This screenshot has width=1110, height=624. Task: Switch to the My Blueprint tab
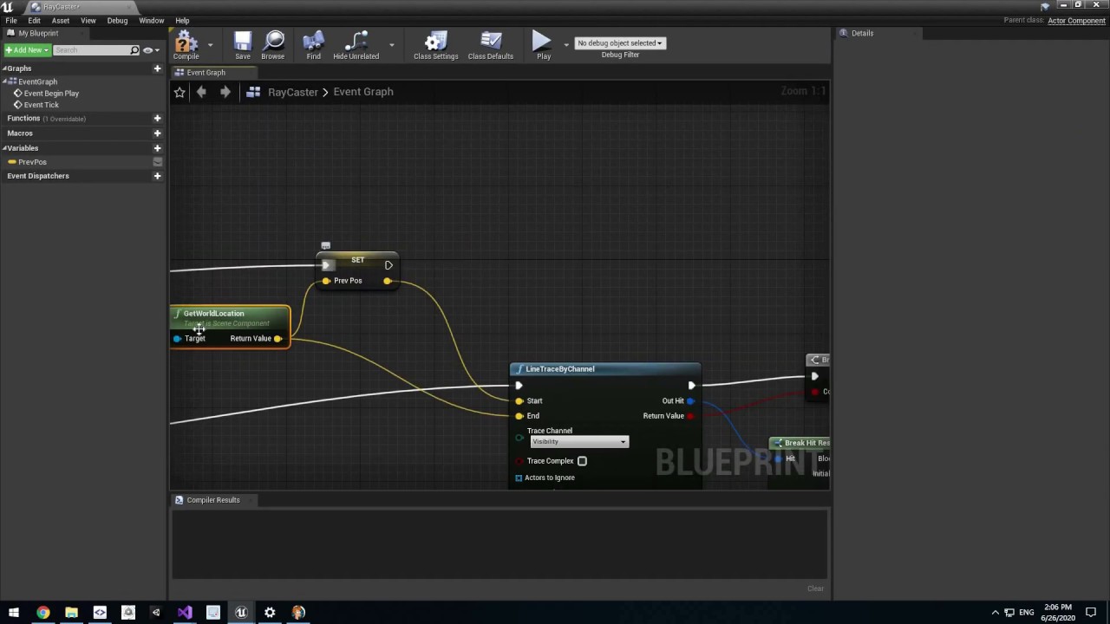(x=38, y=33)
